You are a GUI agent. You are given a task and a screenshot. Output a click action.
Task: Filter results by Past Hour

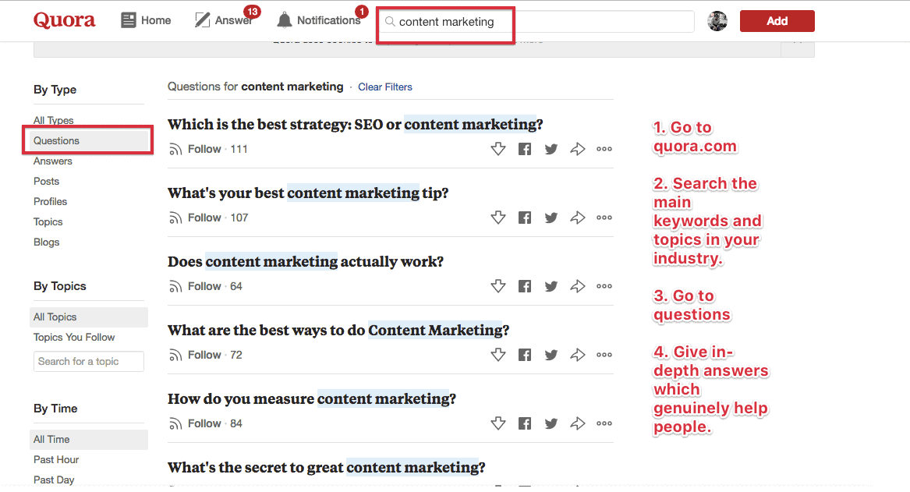pyautogui.click(x=55, y=459)
